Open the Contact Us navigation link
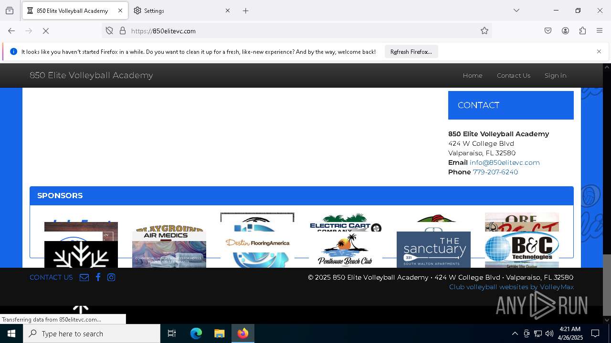The height and width of the screenshot is (343, 611). click(x=514, y=75)
